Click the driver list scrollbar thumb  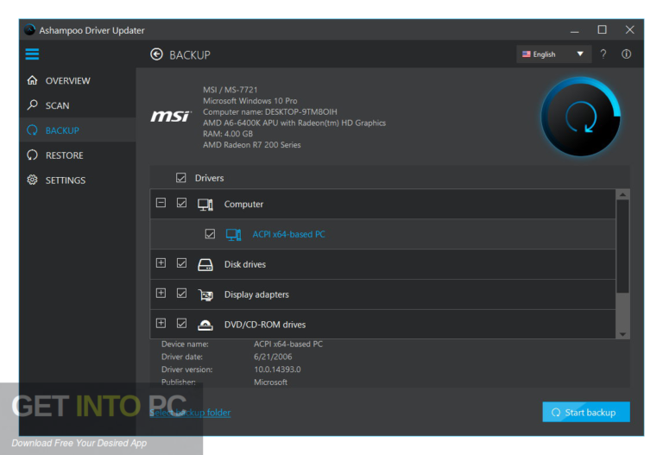click(622, 247)
